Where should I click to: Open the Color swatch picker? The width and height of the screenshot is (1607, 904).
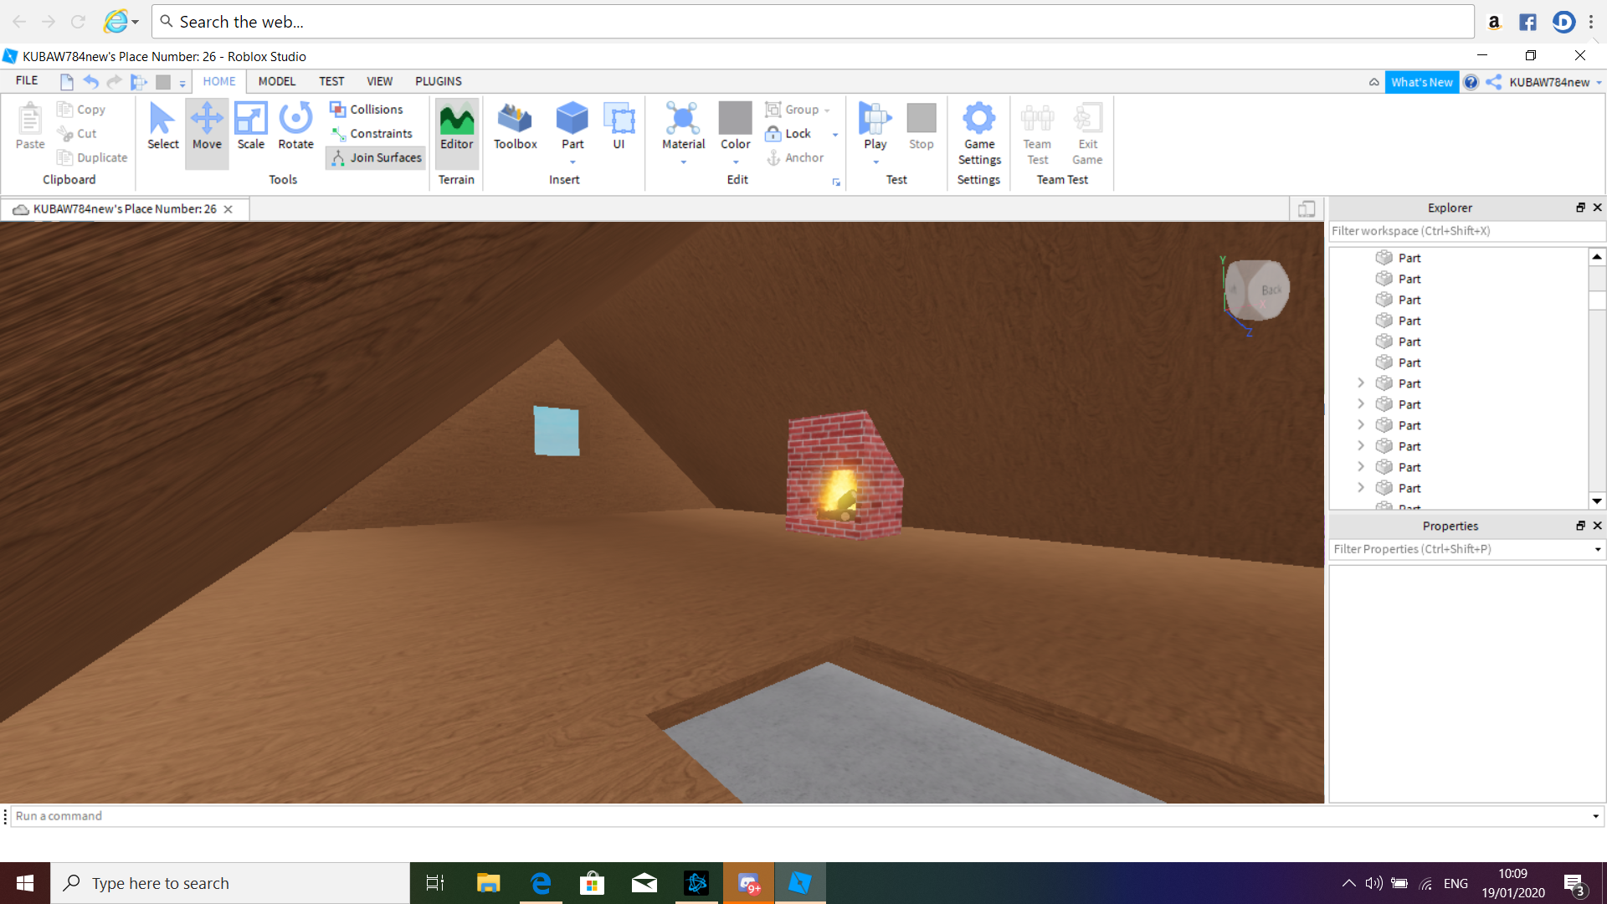click(x=735, y=118)
